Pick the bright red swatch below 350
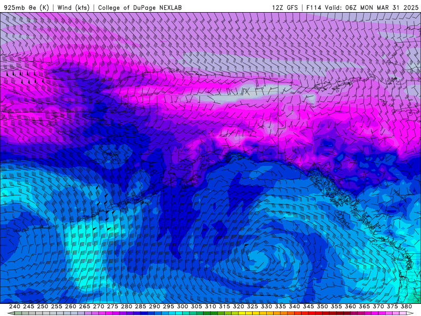 [319, 313]
